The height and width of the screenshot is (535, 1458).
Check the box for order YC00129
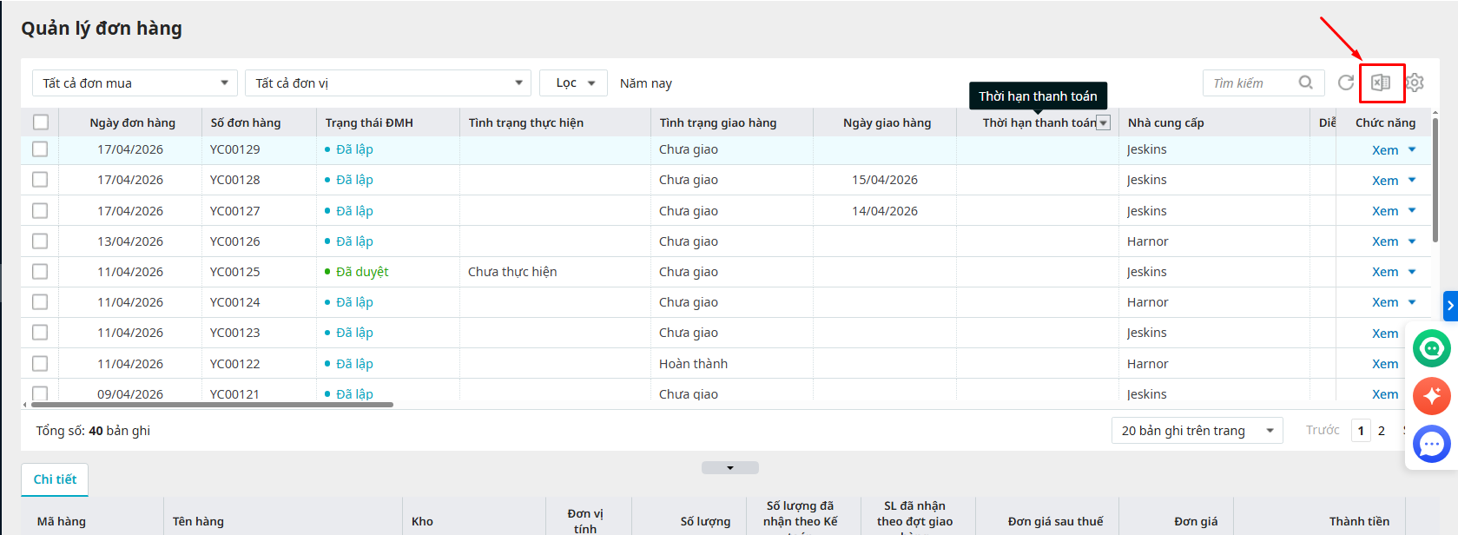(x=40, y=149)
